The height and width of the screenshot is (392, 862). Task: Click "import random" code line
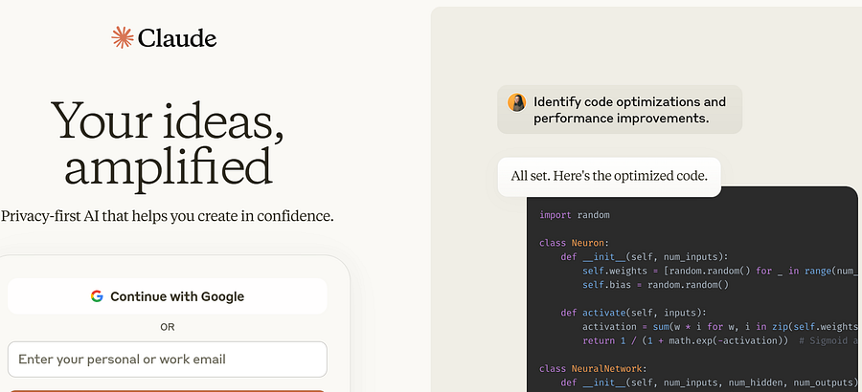(x=575, y=215)
